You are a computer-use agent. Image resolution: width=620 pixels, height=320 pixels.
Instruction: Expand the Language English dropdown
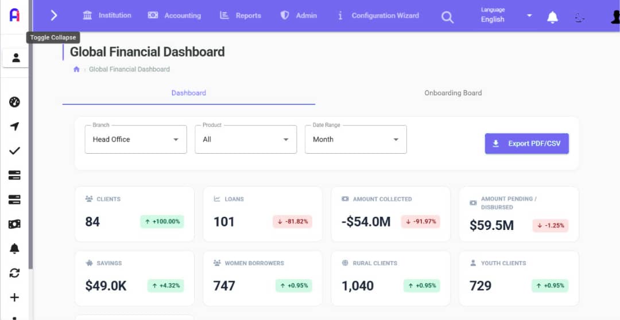tap(506, 15)
